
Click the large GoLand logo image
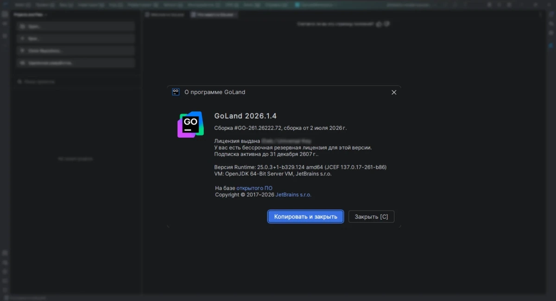(x=190, y=124)
